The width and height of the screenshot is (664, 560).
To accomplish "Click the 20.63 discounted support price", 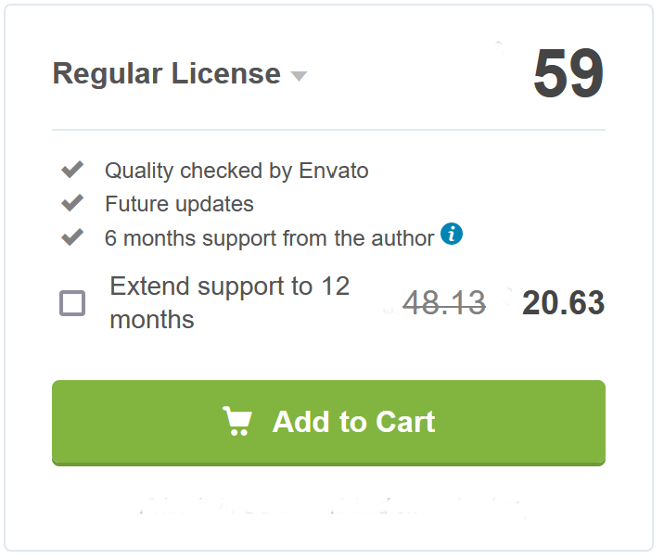I will (563, 303).
